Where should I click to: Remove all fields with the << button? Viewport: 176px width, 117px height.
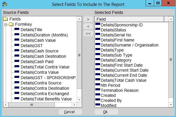pos(88,33)
